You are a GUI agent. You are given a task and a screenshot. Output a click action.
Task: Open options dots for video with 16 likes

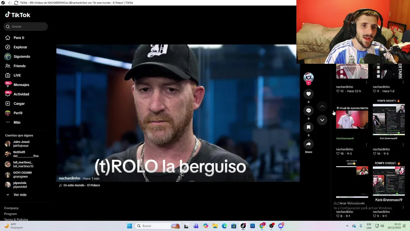pyautogui.click(x=403, y=145)
